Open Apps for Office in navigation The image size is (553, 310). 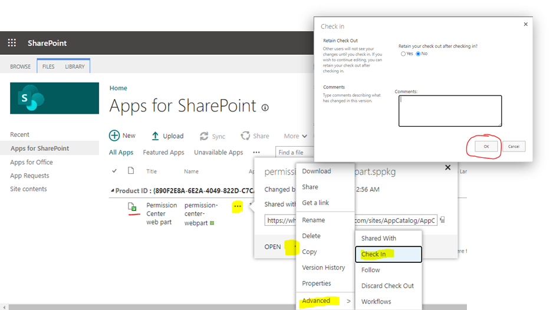(x=31, y=162)
